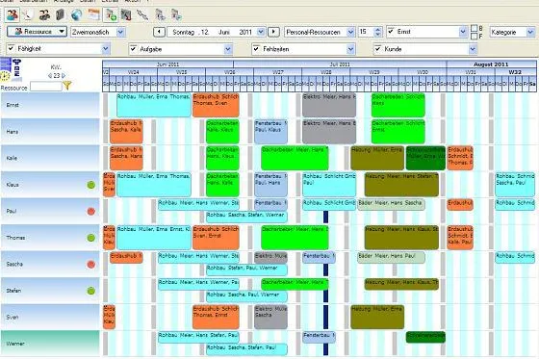
Task: Go to previous calendar week arrow beside 23
Action: pyautogui.click(x=50, y=76)
